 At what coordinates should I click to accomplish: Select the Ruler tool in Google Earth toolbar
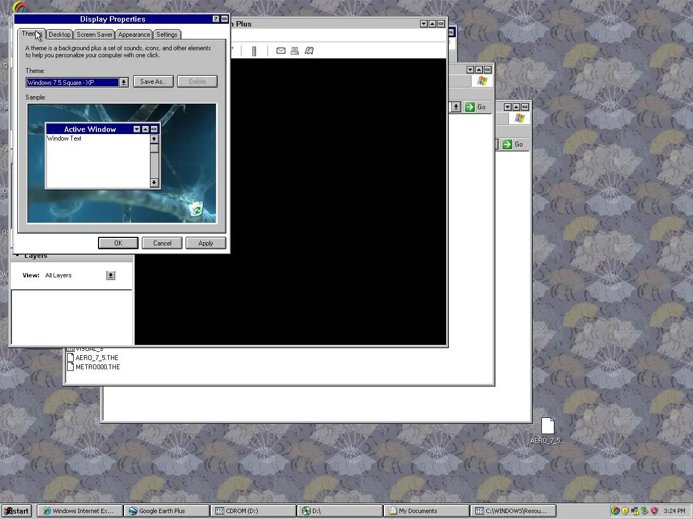(x=254, y=51)
